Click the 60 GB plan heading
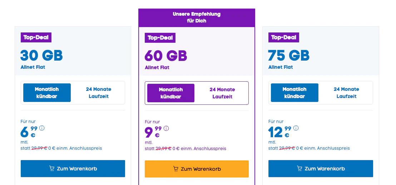The width and height of the screenshot is (396, 185). (x=166, y=56)
